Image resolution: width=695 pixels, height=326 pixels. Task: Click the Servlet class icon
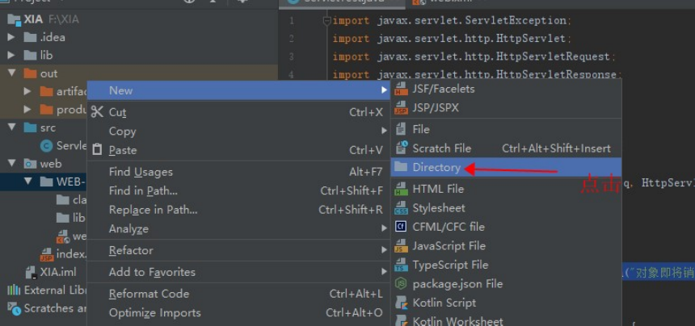[46, 145]
